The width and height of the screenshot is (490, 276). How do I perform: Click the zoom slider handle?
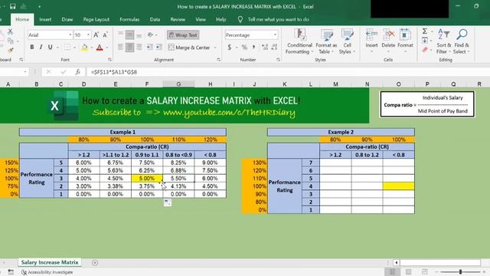coord(460,272)
